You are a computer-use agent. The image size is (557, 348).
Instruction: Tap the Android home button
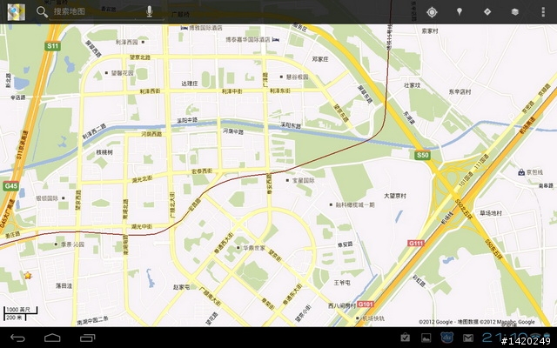point(52,338)
